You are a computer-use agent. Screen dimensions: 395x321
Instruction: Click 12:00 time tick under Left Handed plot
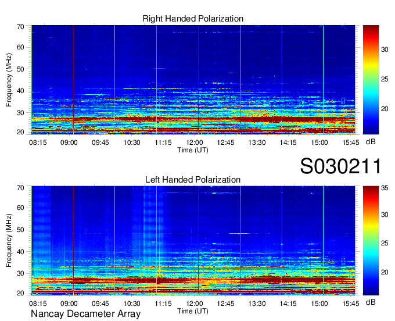pos(194,303)
